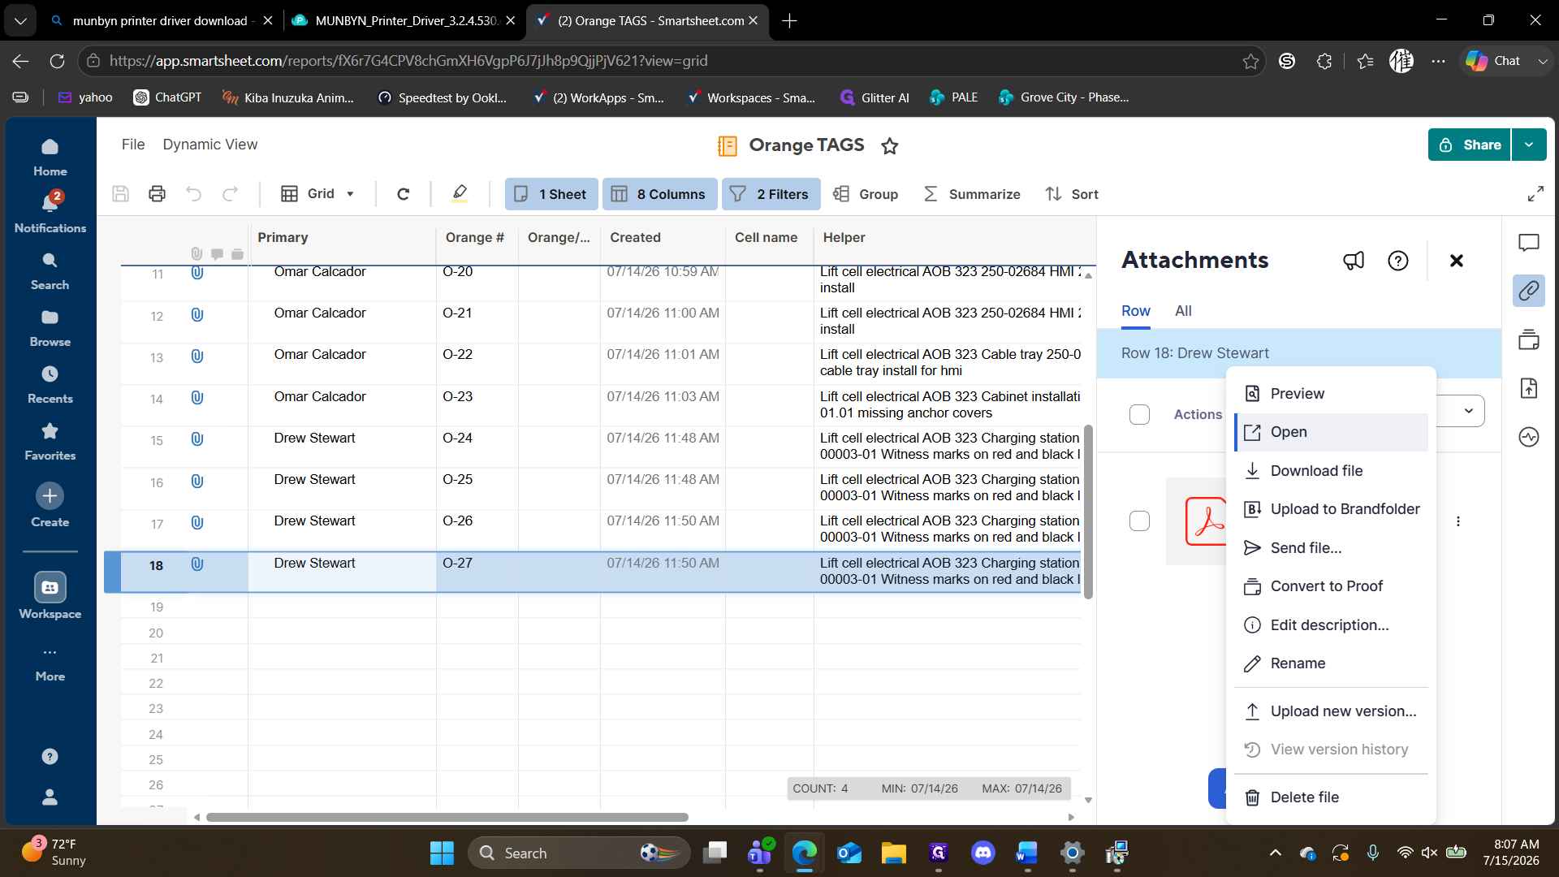Viewport: 1559px width, 877px height.
Task: Click attachment icon on row 12
Action: tap(197, 315)
